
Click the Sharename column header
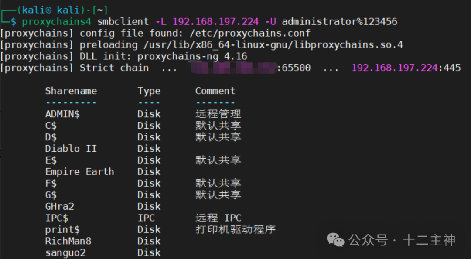coord(71,91)
